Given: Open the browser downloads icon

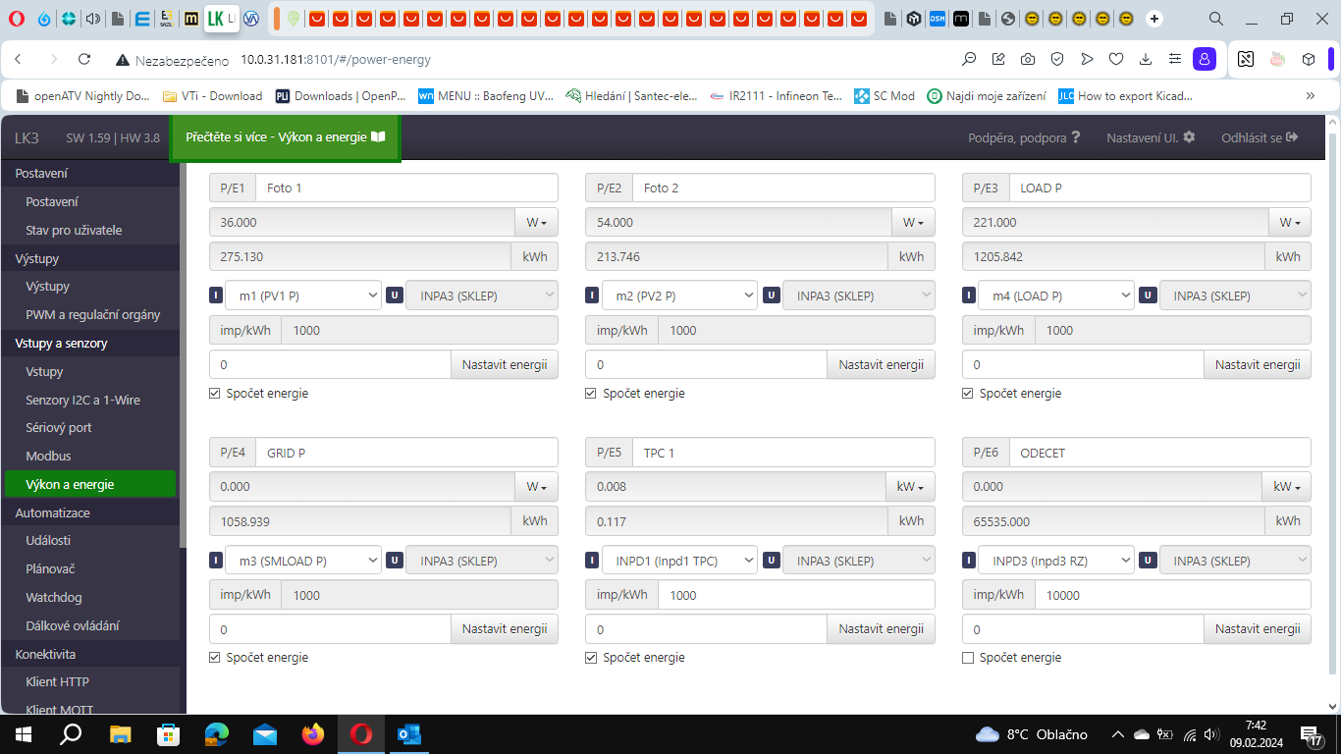Looking at the screenshot, I should tap(1146, 59).
